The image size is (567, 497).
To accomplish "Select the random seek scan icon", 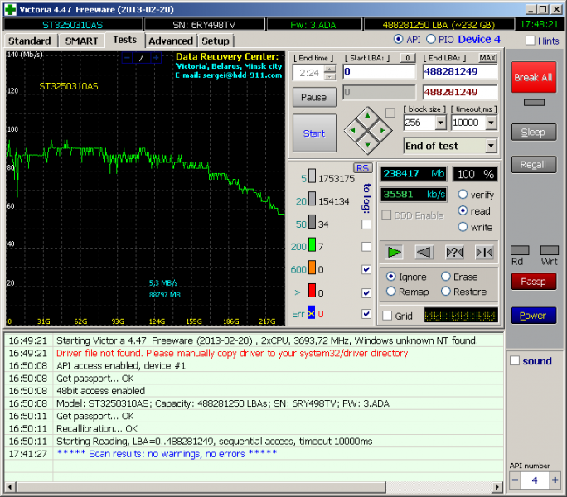I will click(454, 252).
